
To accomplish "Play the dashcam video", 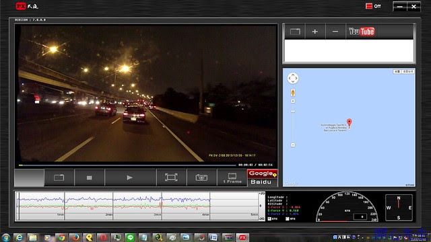I will [x=130, y=177].
